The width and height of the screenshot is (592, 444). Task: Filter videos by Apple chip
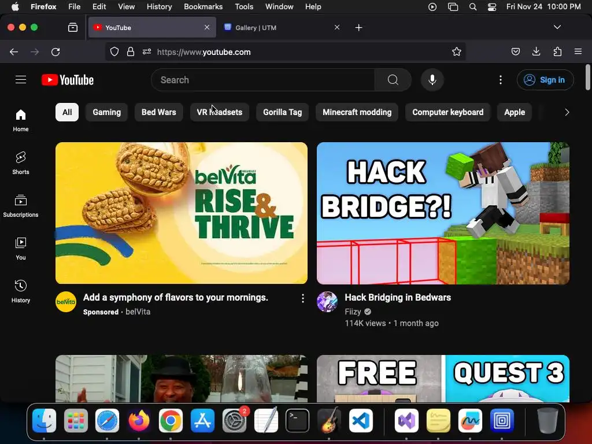(515, 112)
